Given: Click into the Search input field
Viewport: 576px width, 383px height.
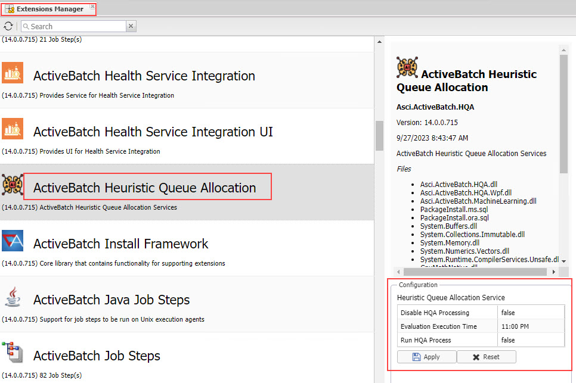Looking at the screenshot, I should point(73,26).
